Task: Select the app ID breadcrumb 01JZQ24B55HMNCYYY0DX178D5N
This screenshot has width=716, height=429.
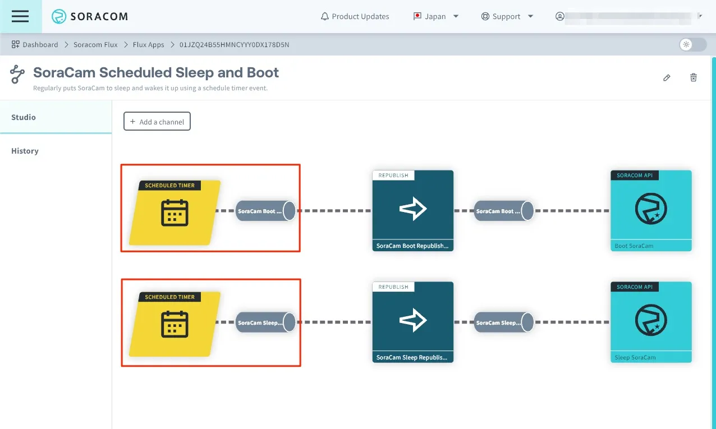Action: coord(235,44)
